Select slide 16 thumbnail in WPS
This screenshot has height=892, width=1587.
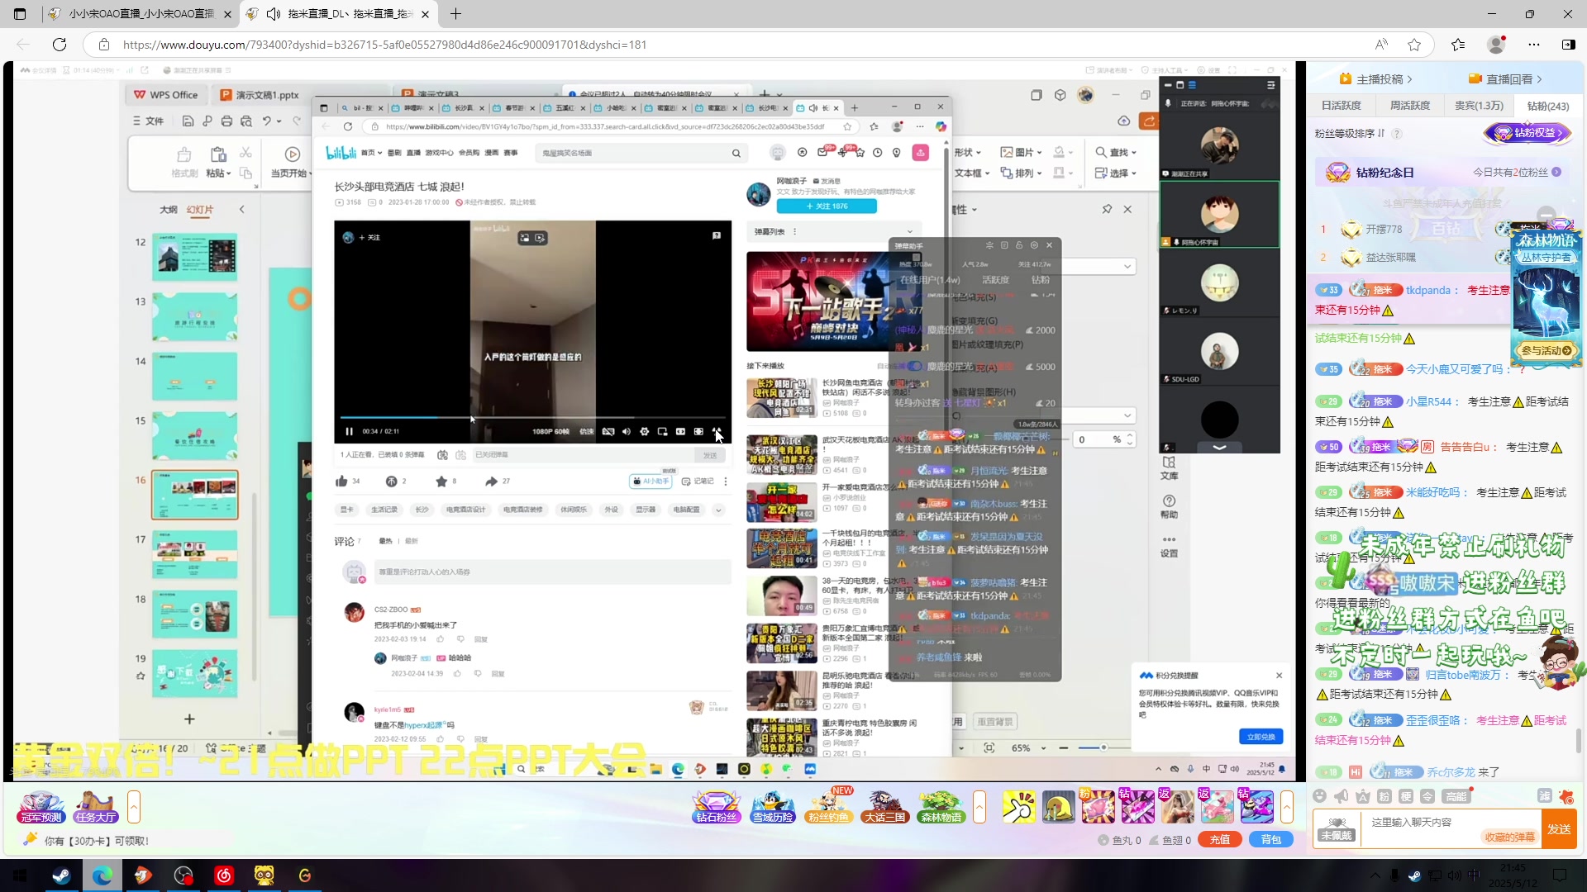(x=194, y=495)
